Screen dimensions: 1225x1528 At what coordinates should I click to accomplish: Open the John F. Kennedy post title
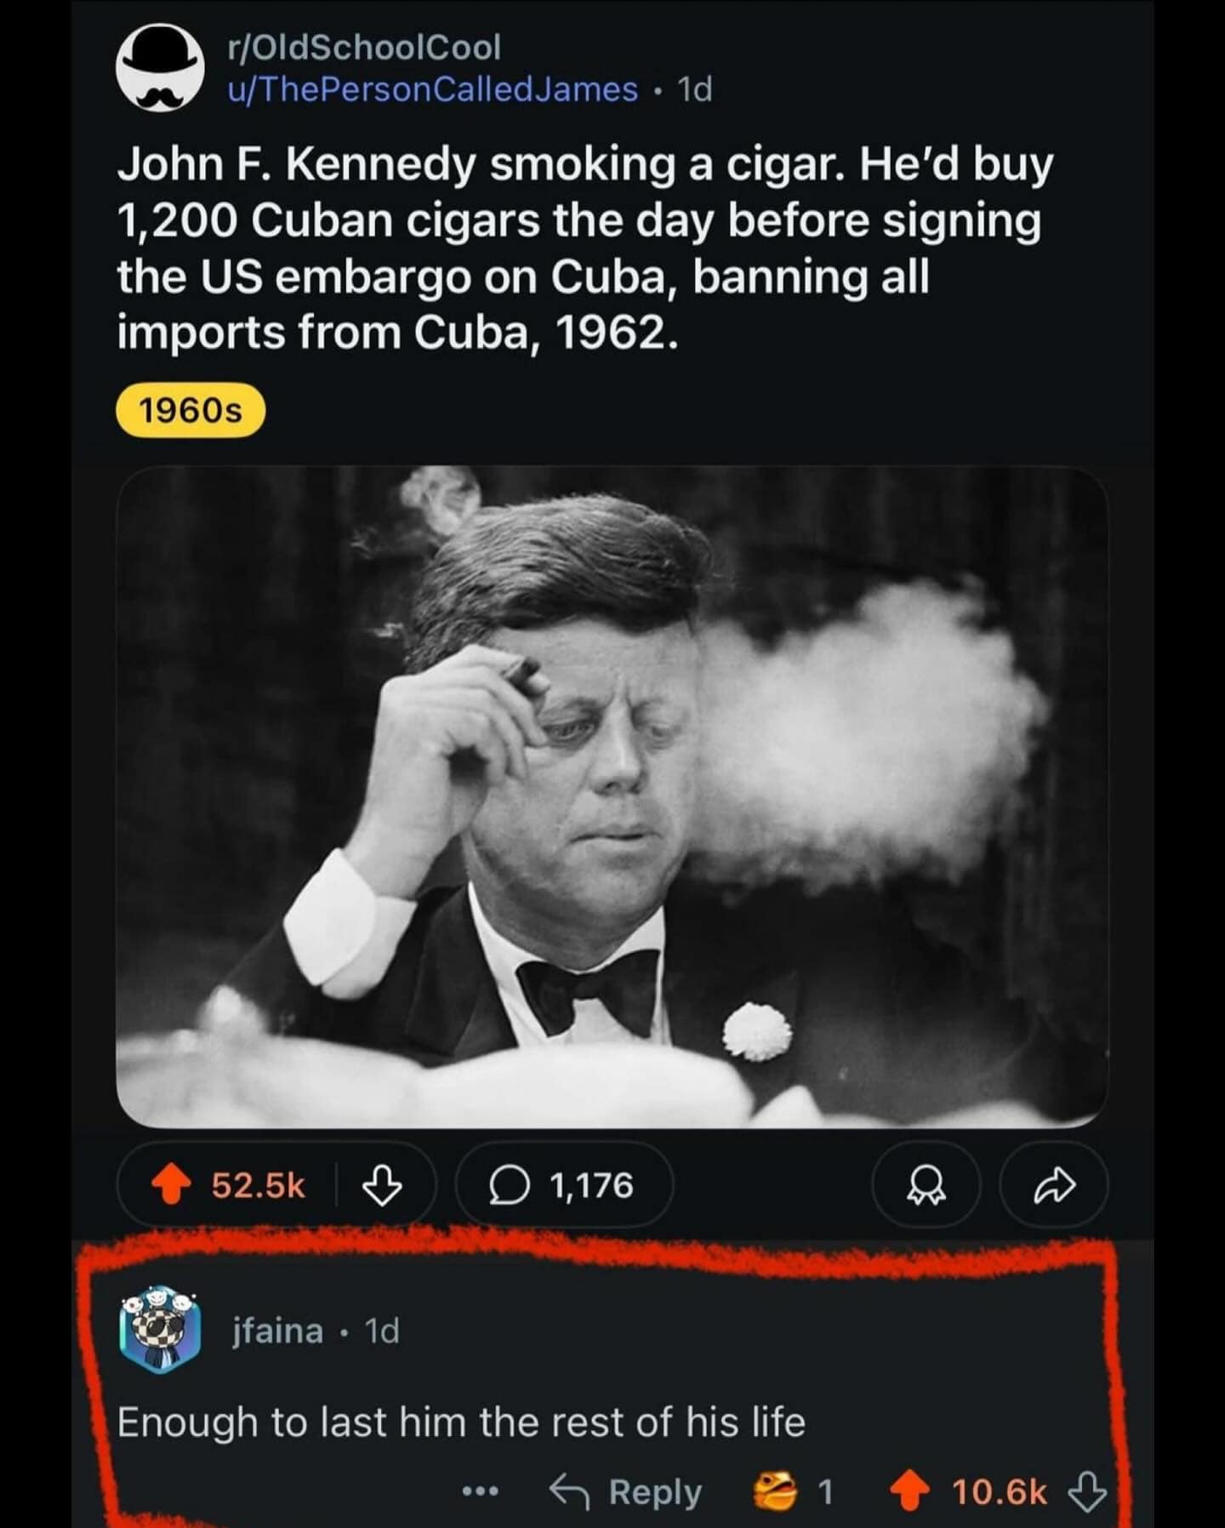(x=585, y=248)
